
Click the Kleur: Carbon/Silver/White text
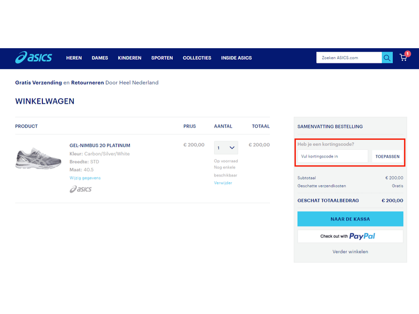pos(100,154)
